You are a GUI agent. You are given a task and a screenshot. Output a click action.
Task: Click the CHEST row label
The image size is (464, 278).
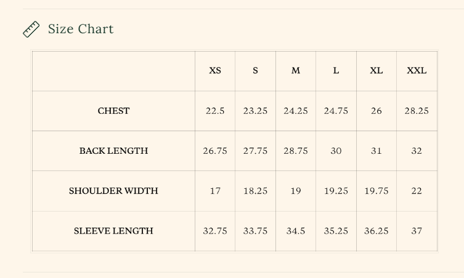coord(113,111)
